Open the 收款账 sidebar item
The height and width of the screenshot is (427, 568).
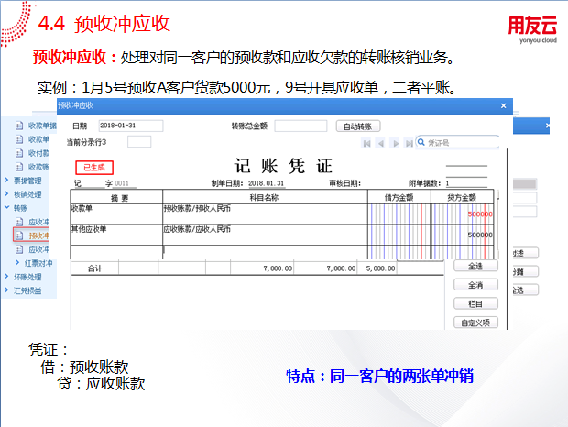point(38,167)
